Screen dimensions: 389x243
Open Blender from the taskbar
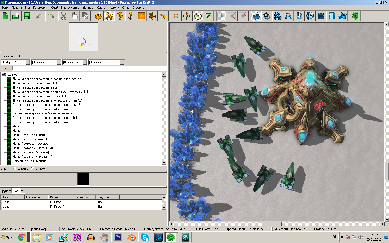coord(132,237)
